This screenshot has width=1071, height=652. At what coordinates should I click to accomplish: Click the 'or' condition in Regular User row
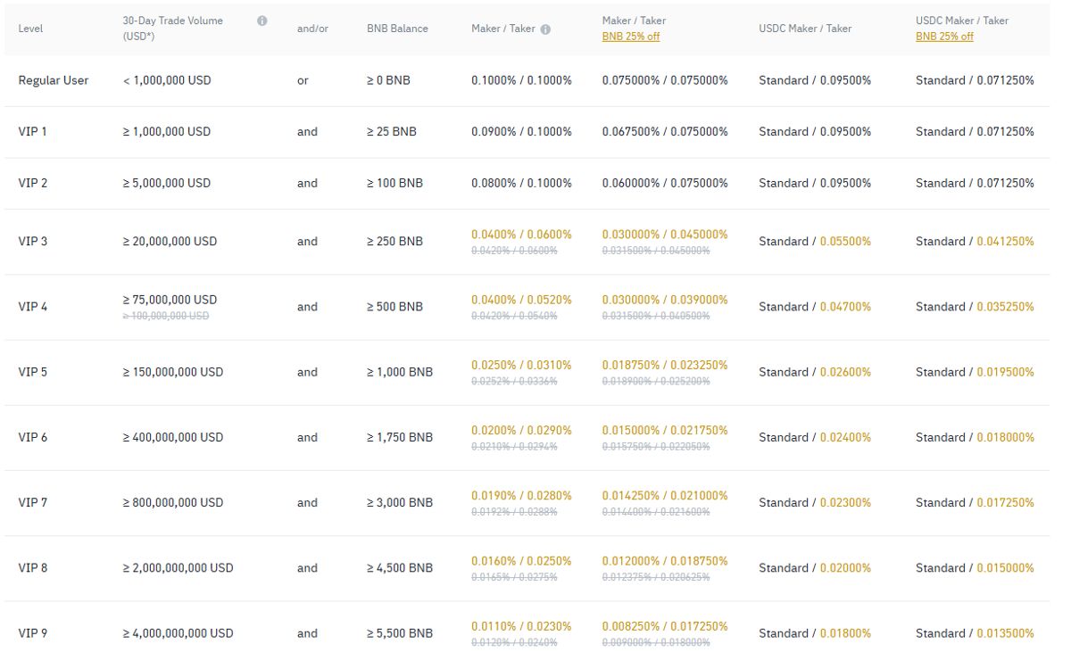(303, 80)
